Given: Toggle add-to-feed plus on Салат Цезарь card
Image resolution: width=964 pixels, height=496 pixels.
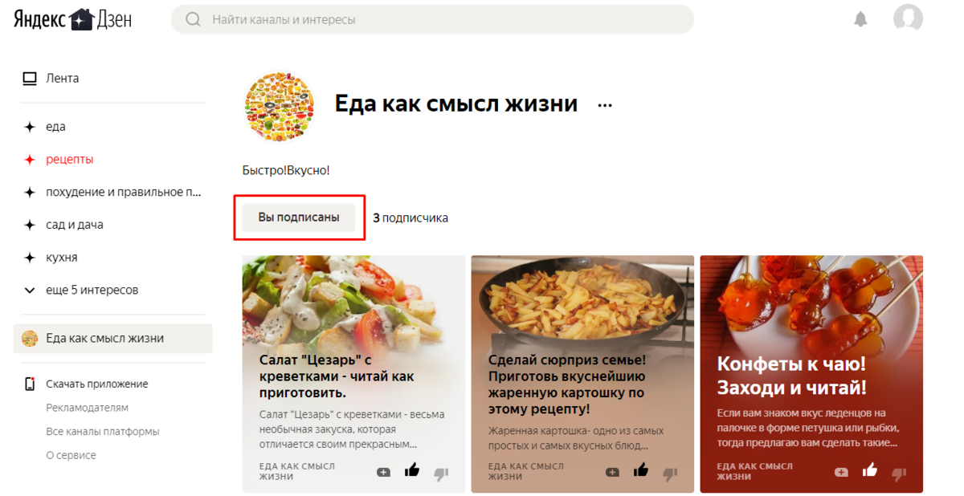Looking at the screenshot, I should pyautogui.click(x=383, y=473).
